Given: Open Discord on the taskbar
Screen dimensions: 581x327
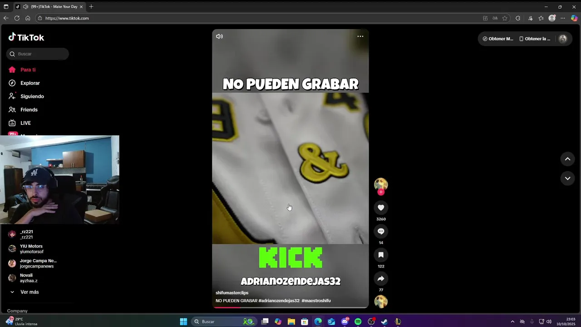Looking at the screenshot, I should [345, 322].
